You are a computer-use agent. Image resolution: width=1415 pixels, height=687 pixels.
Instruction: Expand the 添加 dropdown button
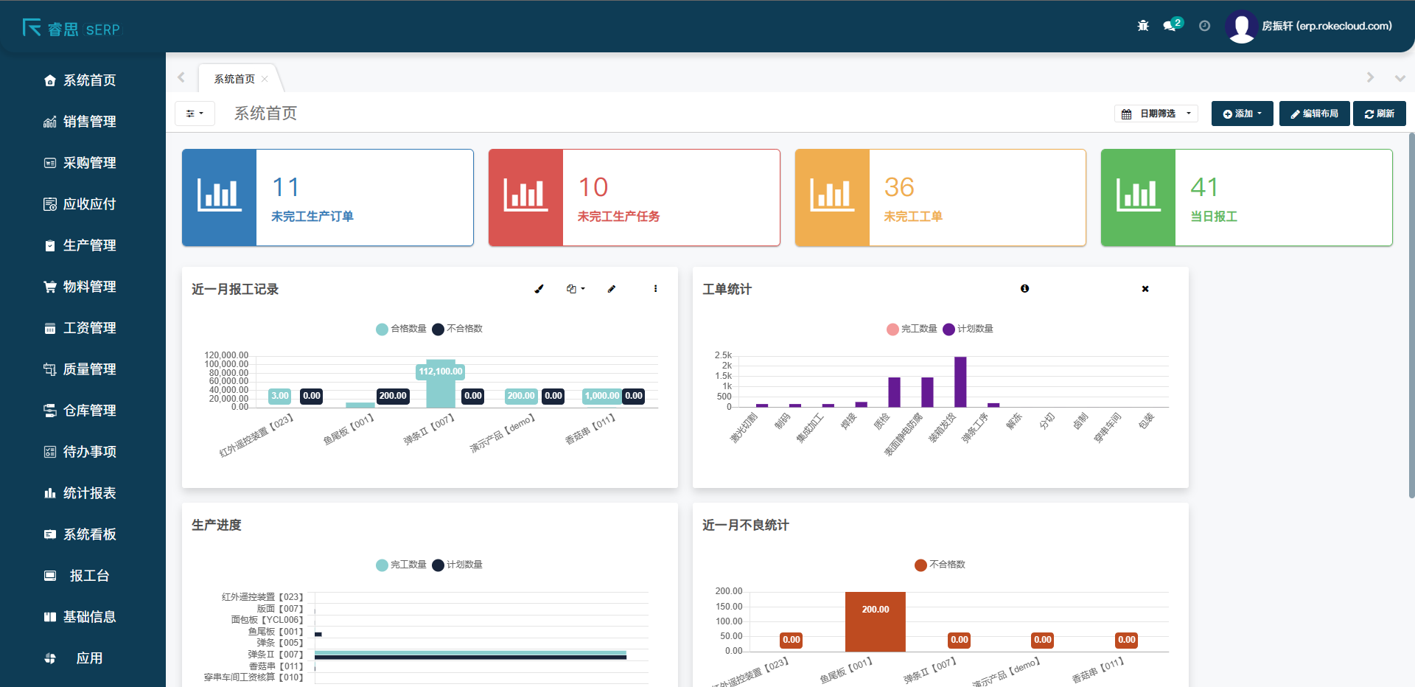click(1242, 114)
